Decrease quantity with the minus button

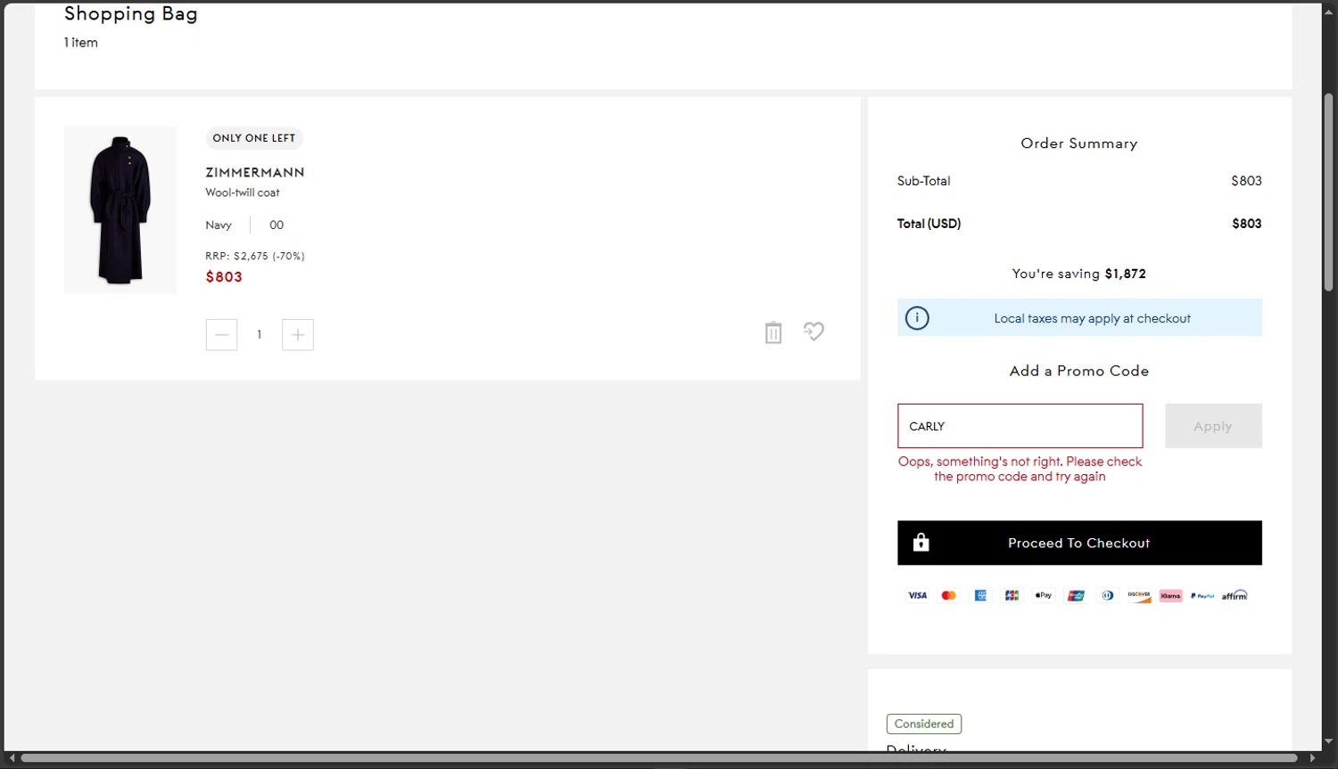221,335
